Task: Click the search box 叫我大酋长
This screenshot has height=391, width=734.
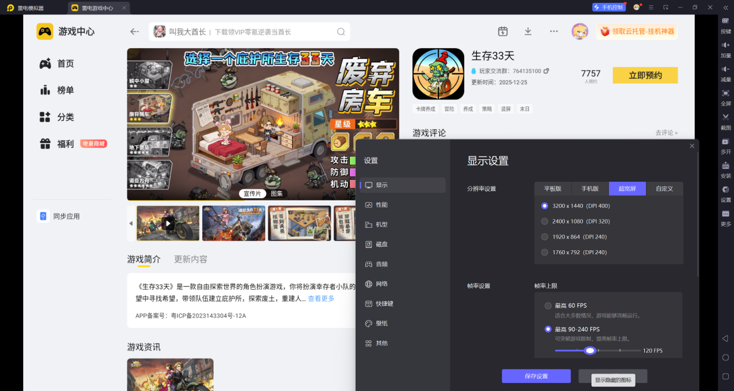Action: pos(249,32)
